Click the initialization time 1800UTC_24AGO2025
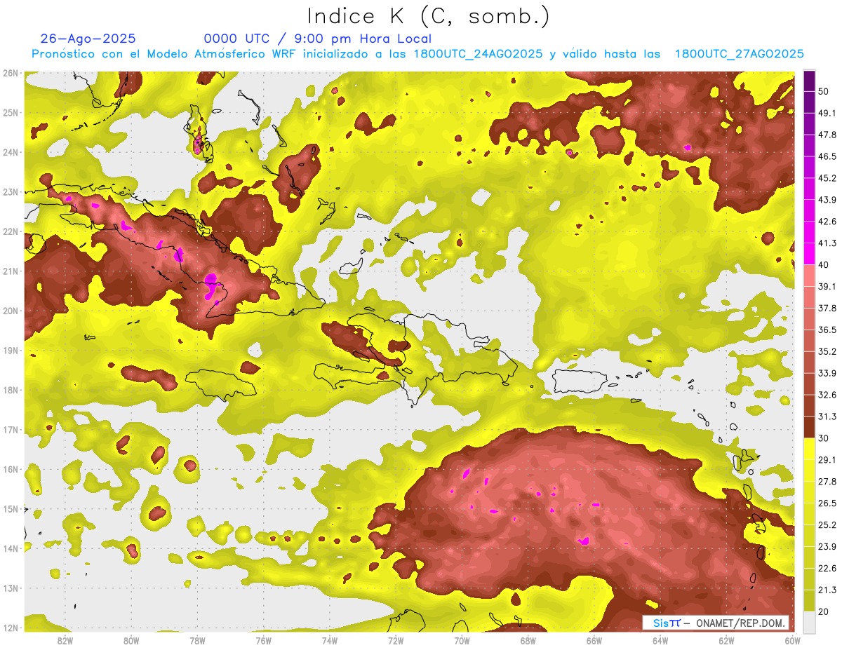842x650 pixels. [478, 54]
